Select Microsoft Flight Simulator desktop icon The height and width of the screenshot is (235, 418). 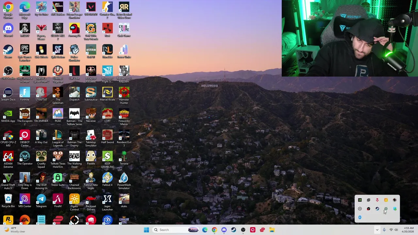[x=107, y=74]
